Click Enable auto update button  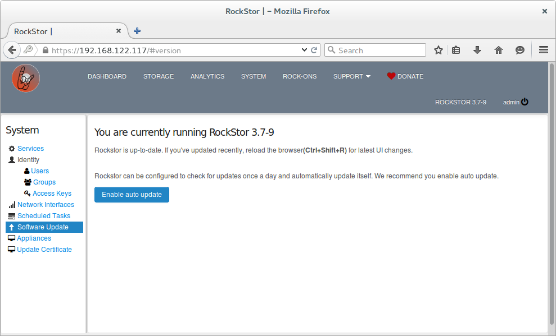[132, 195]
